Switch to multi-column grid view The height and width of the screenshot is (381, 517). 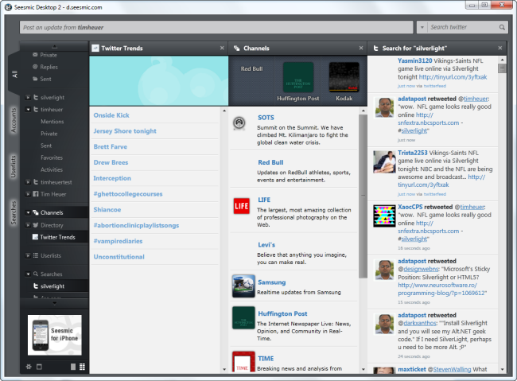coord(82,367)
